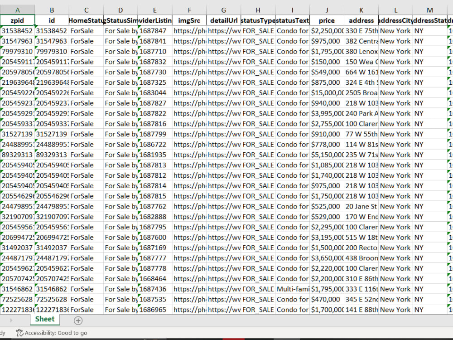Image resolution: width=453 pixels, height=340 pixels.
Task: Open the Accessibility checker status icon
Action: tap(19, 333)
